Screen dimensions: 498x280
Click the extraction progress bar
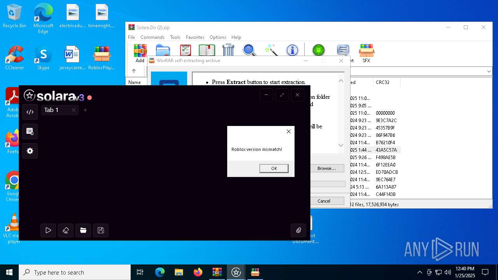point(328,184)
